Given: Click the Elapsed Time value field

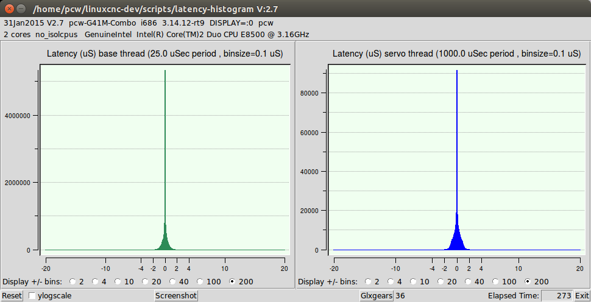Looking at the screenshot, I should click(x=557, y=296).
